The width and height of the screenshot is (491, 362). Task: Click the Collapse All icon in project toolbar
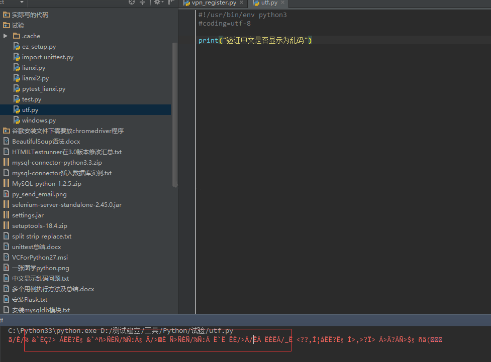coord(143,3)
